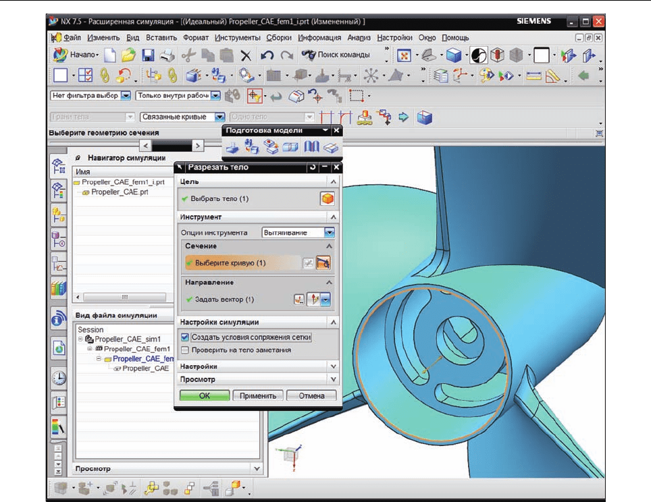The height and width of the screenshot is (502, 651).
Task: Click the orange cube icon beside Выбрать тело
Action: pos(328,199)
